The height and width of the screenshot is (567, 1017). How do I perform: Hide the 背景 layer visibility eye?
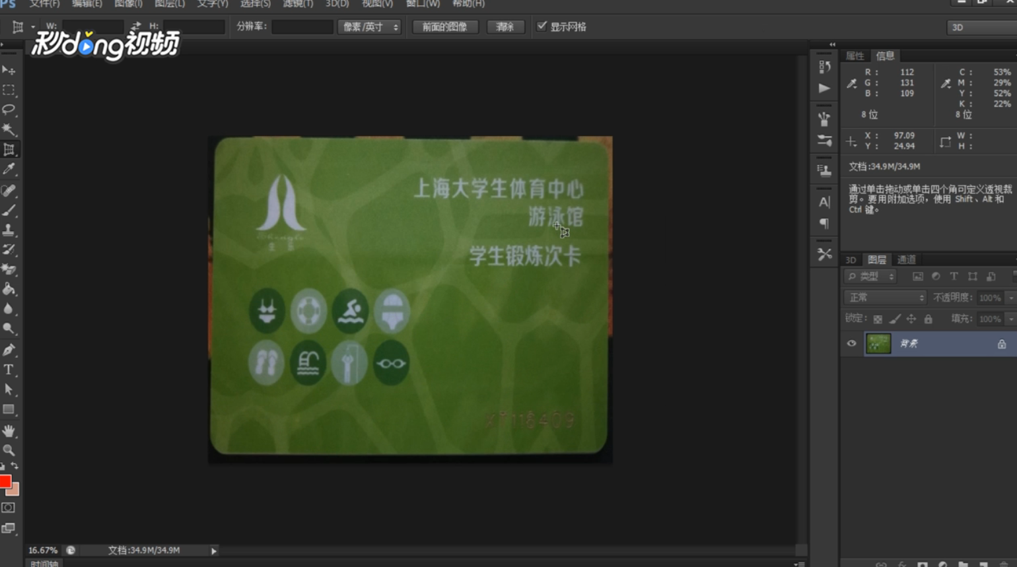point(851,343)
